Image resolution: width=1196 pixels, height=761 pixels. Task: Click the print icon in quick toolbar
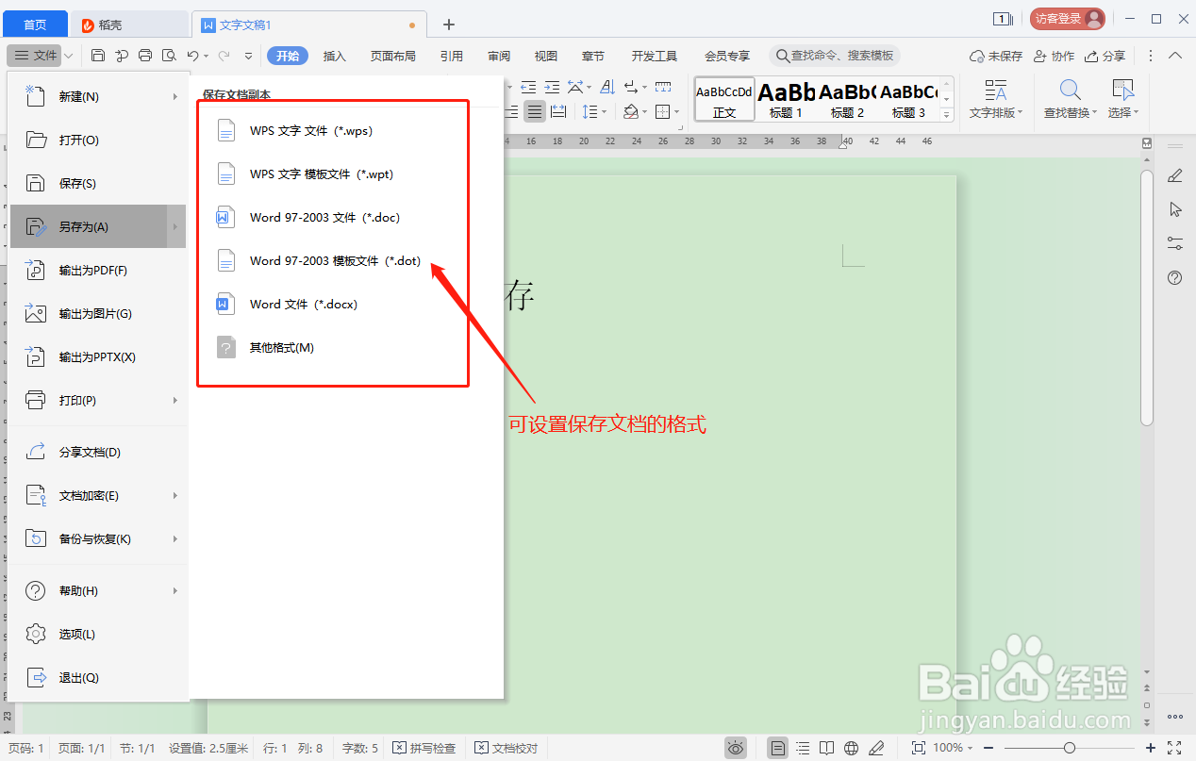[x=145, y=56]
